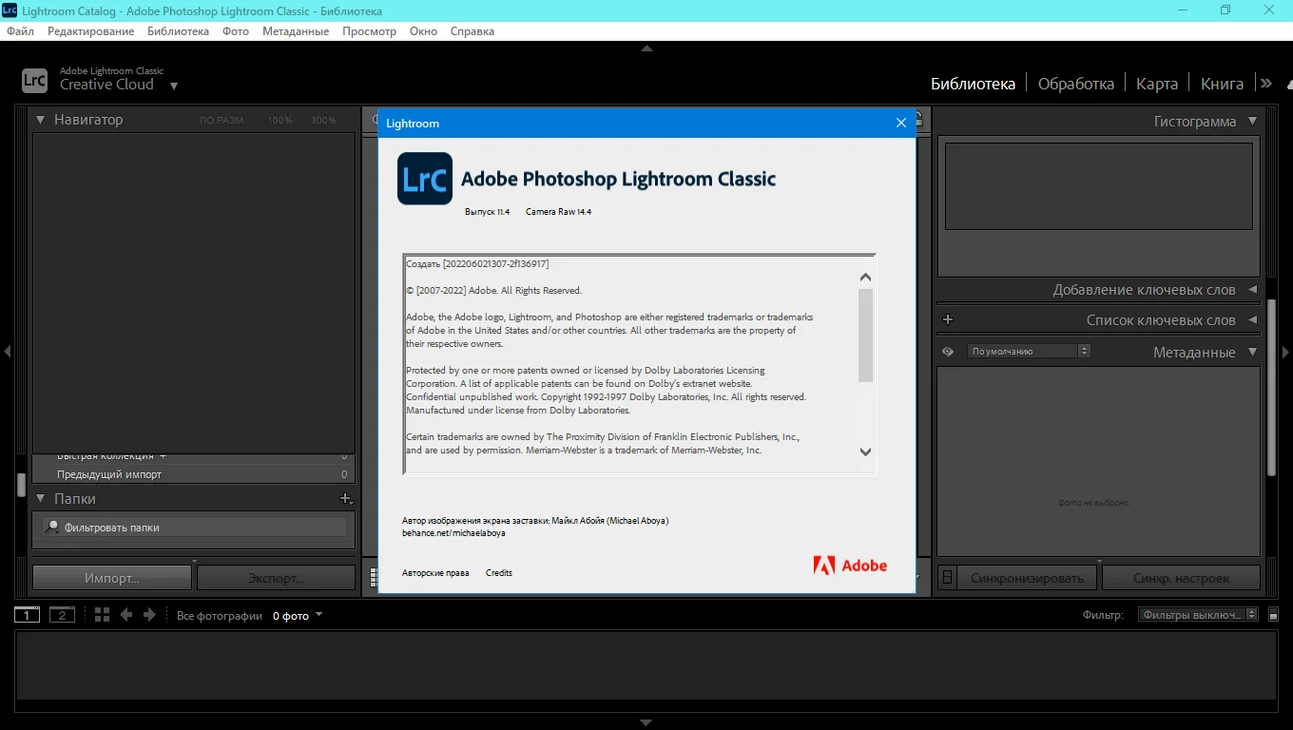
Task: Collapse the Папки panel triangle
Action: 41,498
